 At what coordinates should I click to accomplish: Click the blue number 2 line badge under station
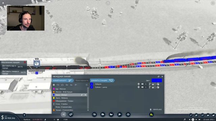click(x=37, y=73)
